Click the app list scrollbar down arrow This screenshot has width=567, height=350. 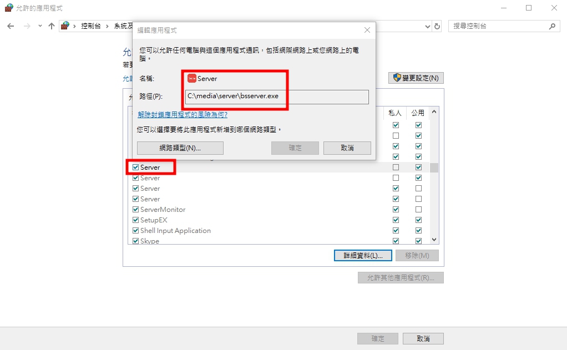(x=434, y=240)
